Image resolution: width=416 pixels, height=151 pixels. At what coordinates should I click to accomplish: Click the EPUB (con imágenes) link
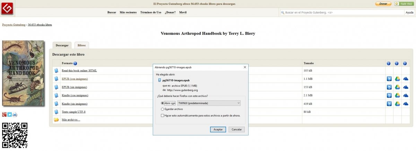click(75, 79)
